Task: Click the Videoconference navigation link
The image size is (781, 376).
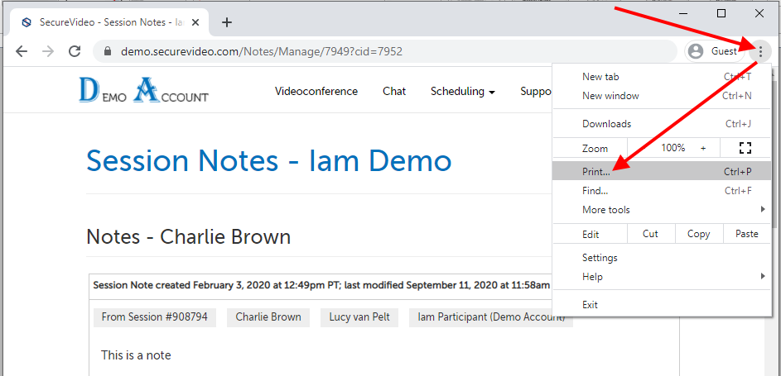Action: [x=316, y=92]
